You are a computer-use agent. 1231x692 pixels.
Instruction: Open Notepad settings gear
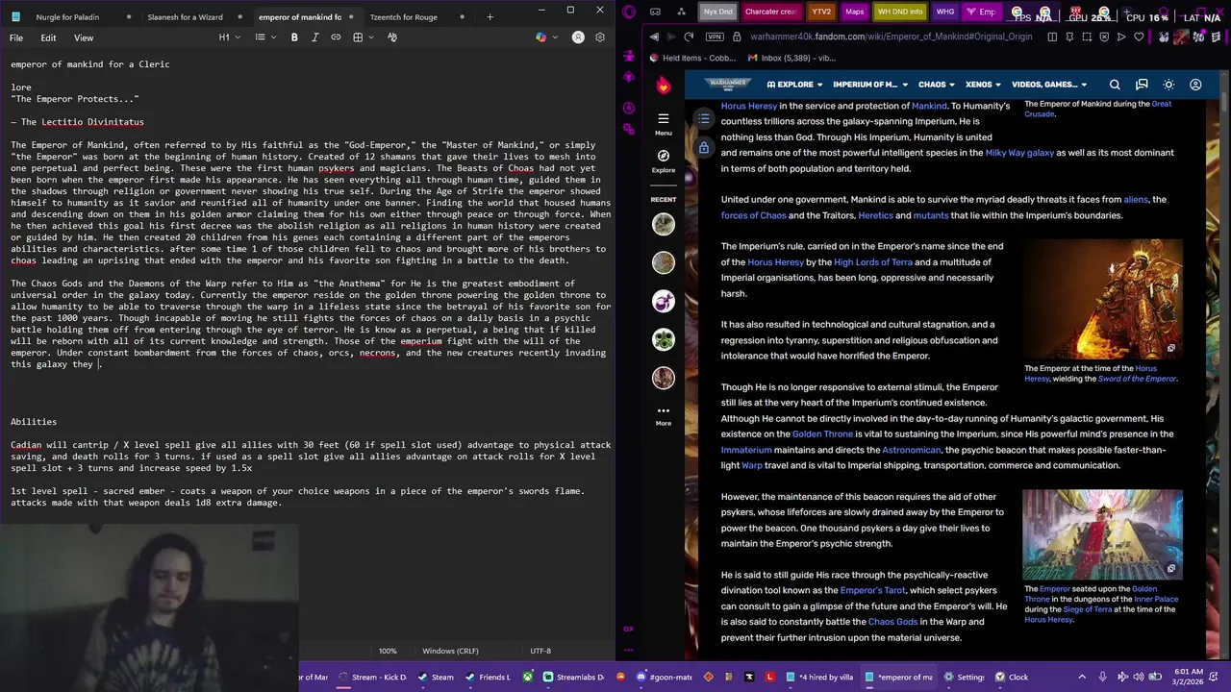coord(600,37)
